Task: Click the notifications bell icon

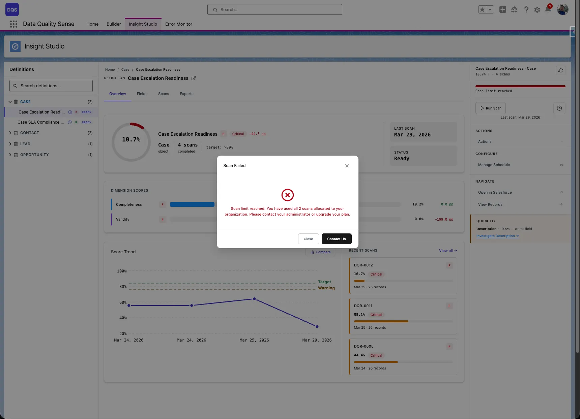Action: click(x=548, y=9)
